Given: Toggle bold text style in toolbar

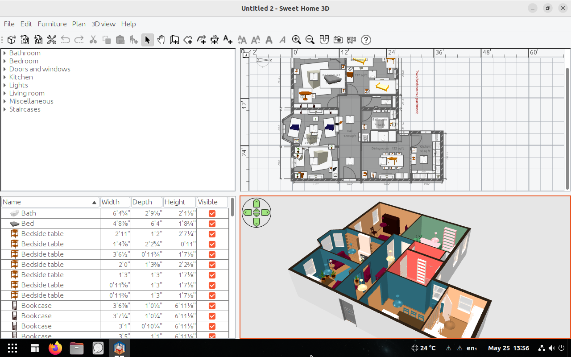Looking at the screenshot, I should pos(269,40).
